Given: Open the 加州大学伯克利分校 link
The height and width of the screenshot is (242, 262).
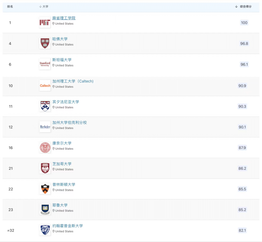Looking at the screenshot, I should pyautogui.click(x=70, y=122).
